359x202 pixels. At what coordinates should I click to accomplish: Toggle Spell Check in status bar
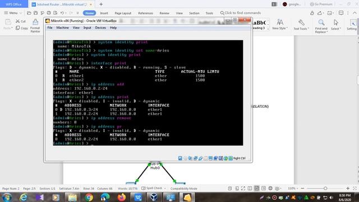pyautogui.click(x=151, y=189)
